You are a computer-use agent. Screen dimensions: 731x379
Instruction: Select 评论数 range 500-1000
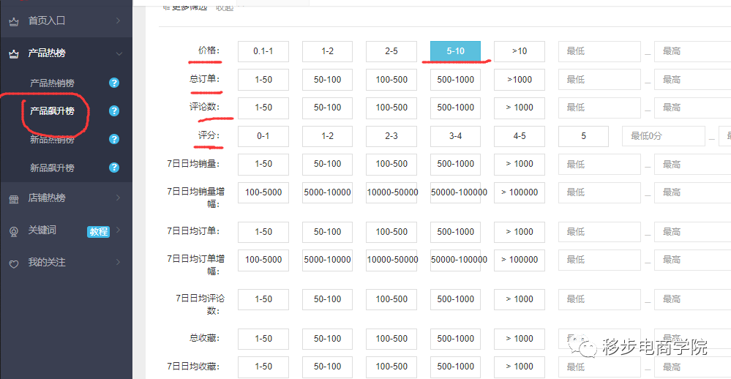coord(455,108)
